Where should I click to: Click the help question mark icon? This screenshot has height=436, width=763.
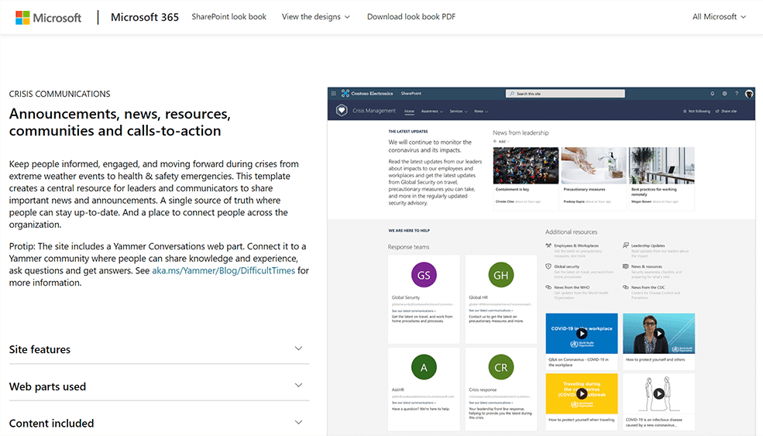coord(737,94)
